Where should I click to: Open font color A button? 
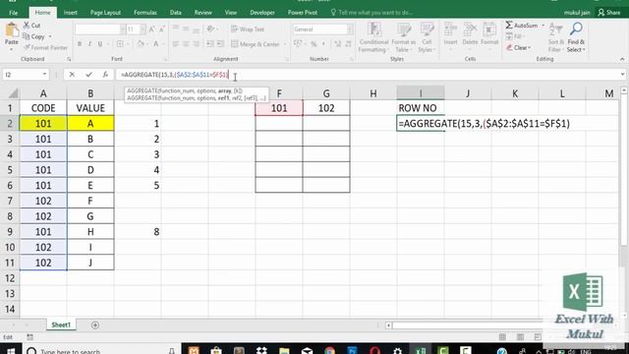tap(156, 43)
